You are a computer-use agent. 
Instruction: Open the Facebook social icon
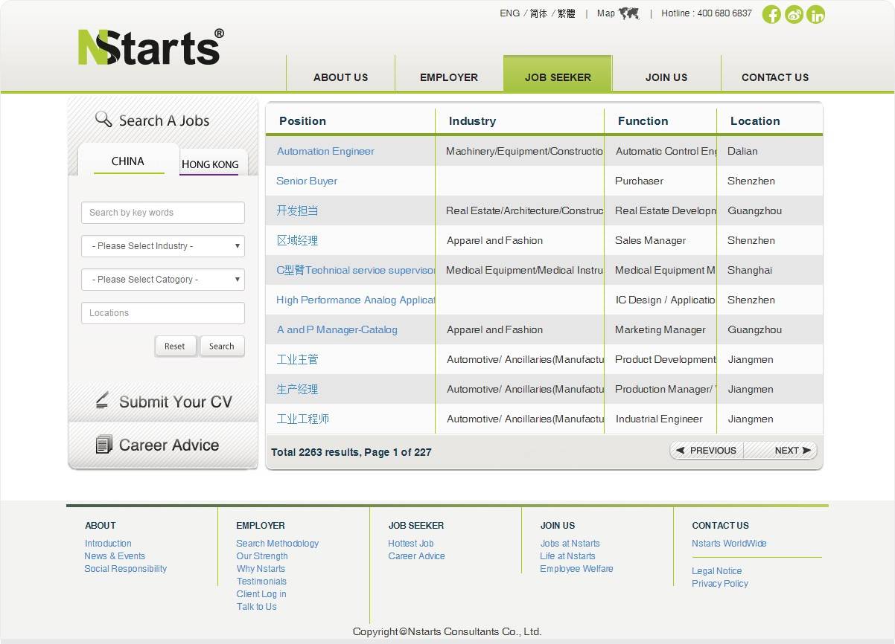771,15
